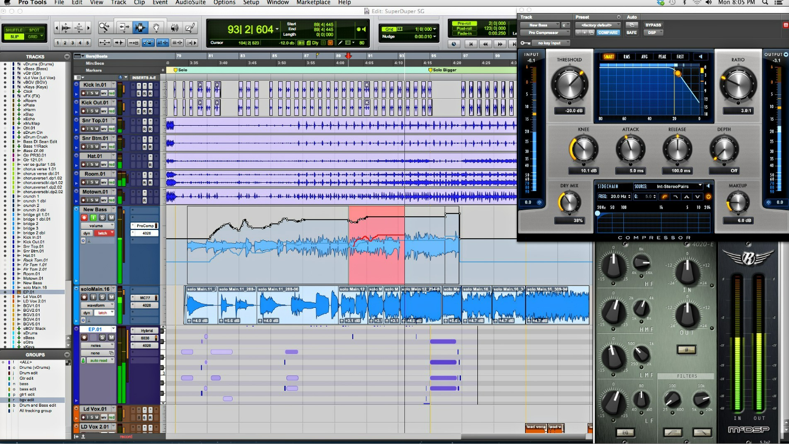Mute the soloMain.16 track
The height and width of the screenshot is (444, 789).
tap(111, 297)
